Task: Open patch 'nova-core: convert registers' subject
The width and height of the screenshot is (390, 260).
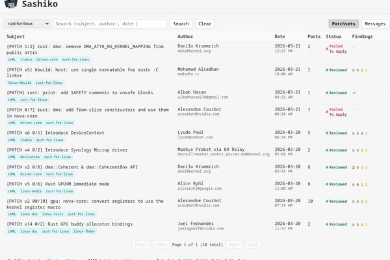Action: (x=85, y=204)
